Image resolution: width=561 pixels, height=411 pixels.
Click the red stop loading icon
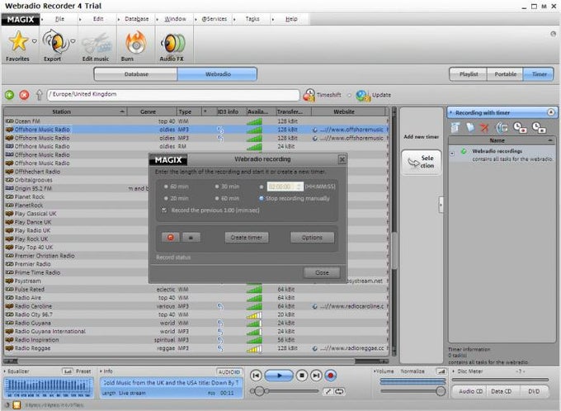pos(24,95)
